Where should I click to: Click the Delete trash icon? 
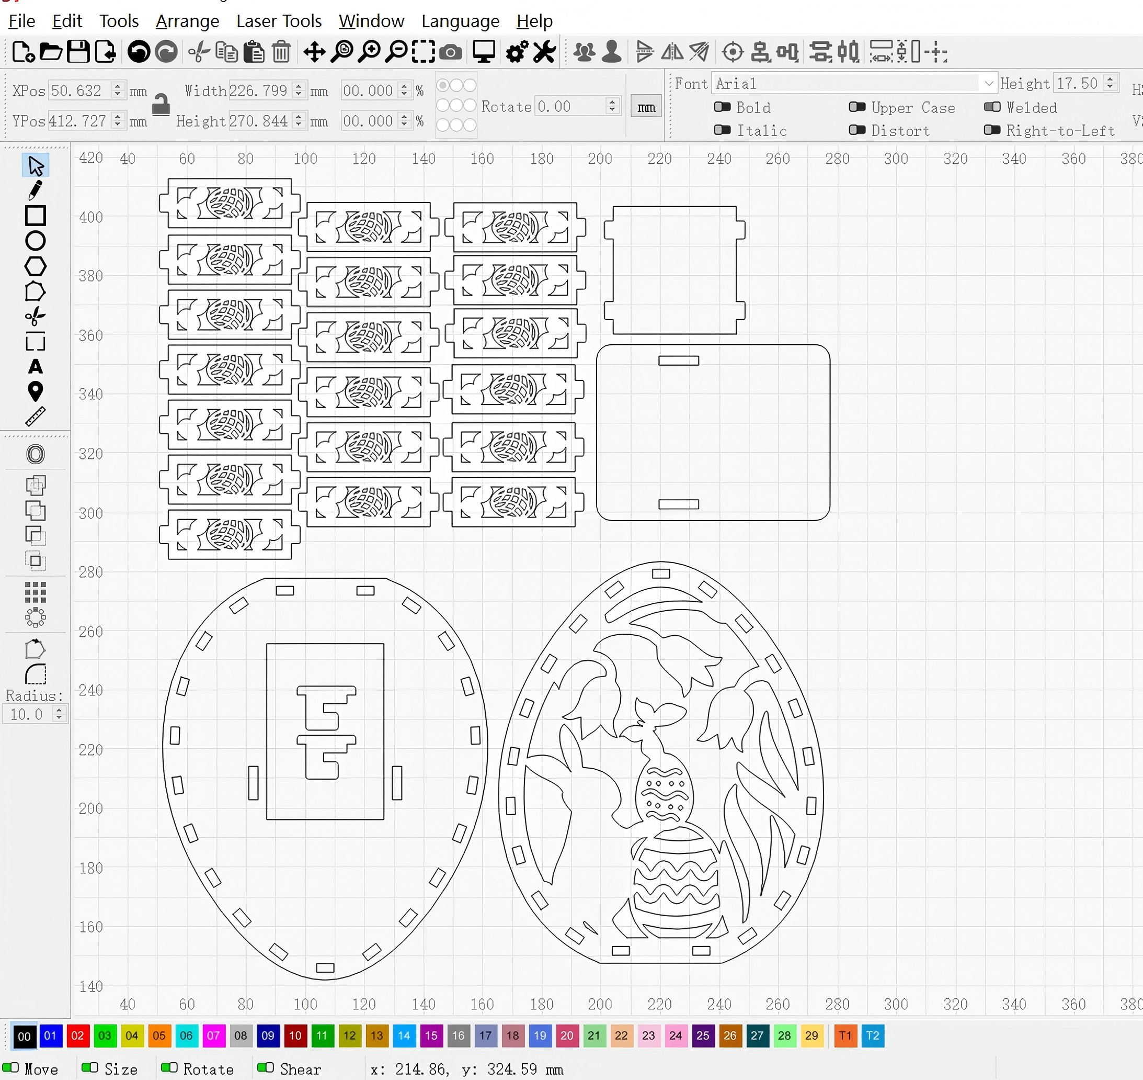coord(281,52)
